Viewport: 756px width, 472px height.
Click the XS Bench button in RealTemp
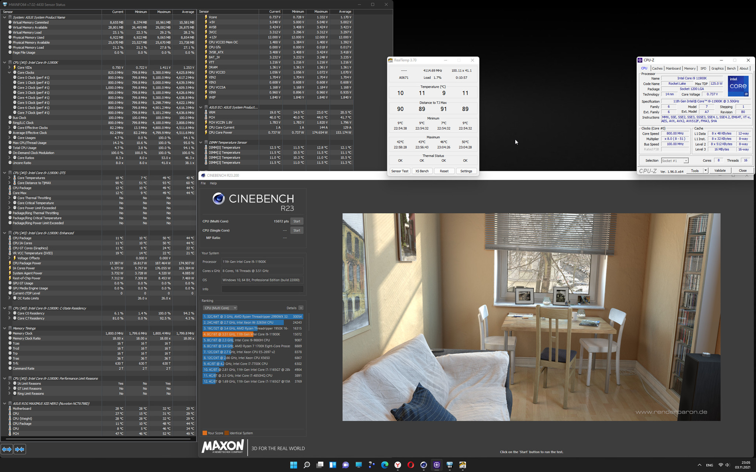pyautogui.click(x=422, y=171)
